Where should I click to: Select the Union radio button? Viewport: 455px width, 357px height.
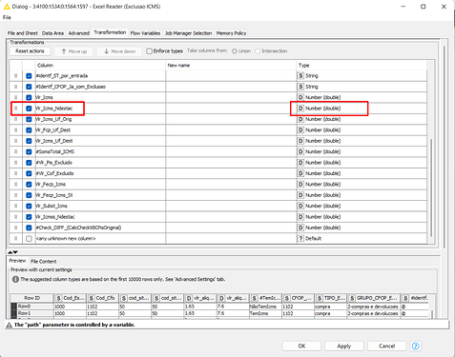(235, 51)
